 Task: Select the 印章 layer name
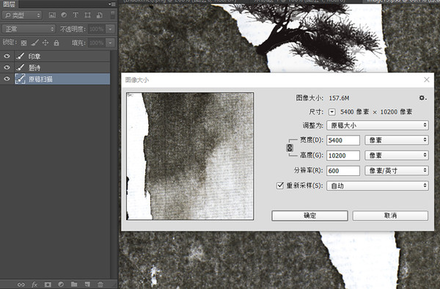click(x=34, y=56)
